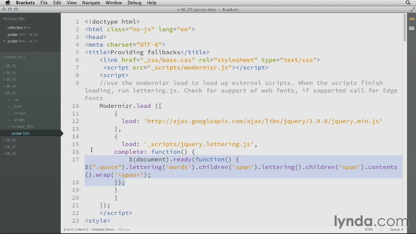Click line number 17 in the gutter

tap(75, 159)
